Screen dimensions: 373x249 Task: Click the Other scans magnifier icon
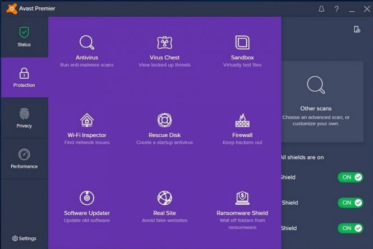[x=316, y=85]
